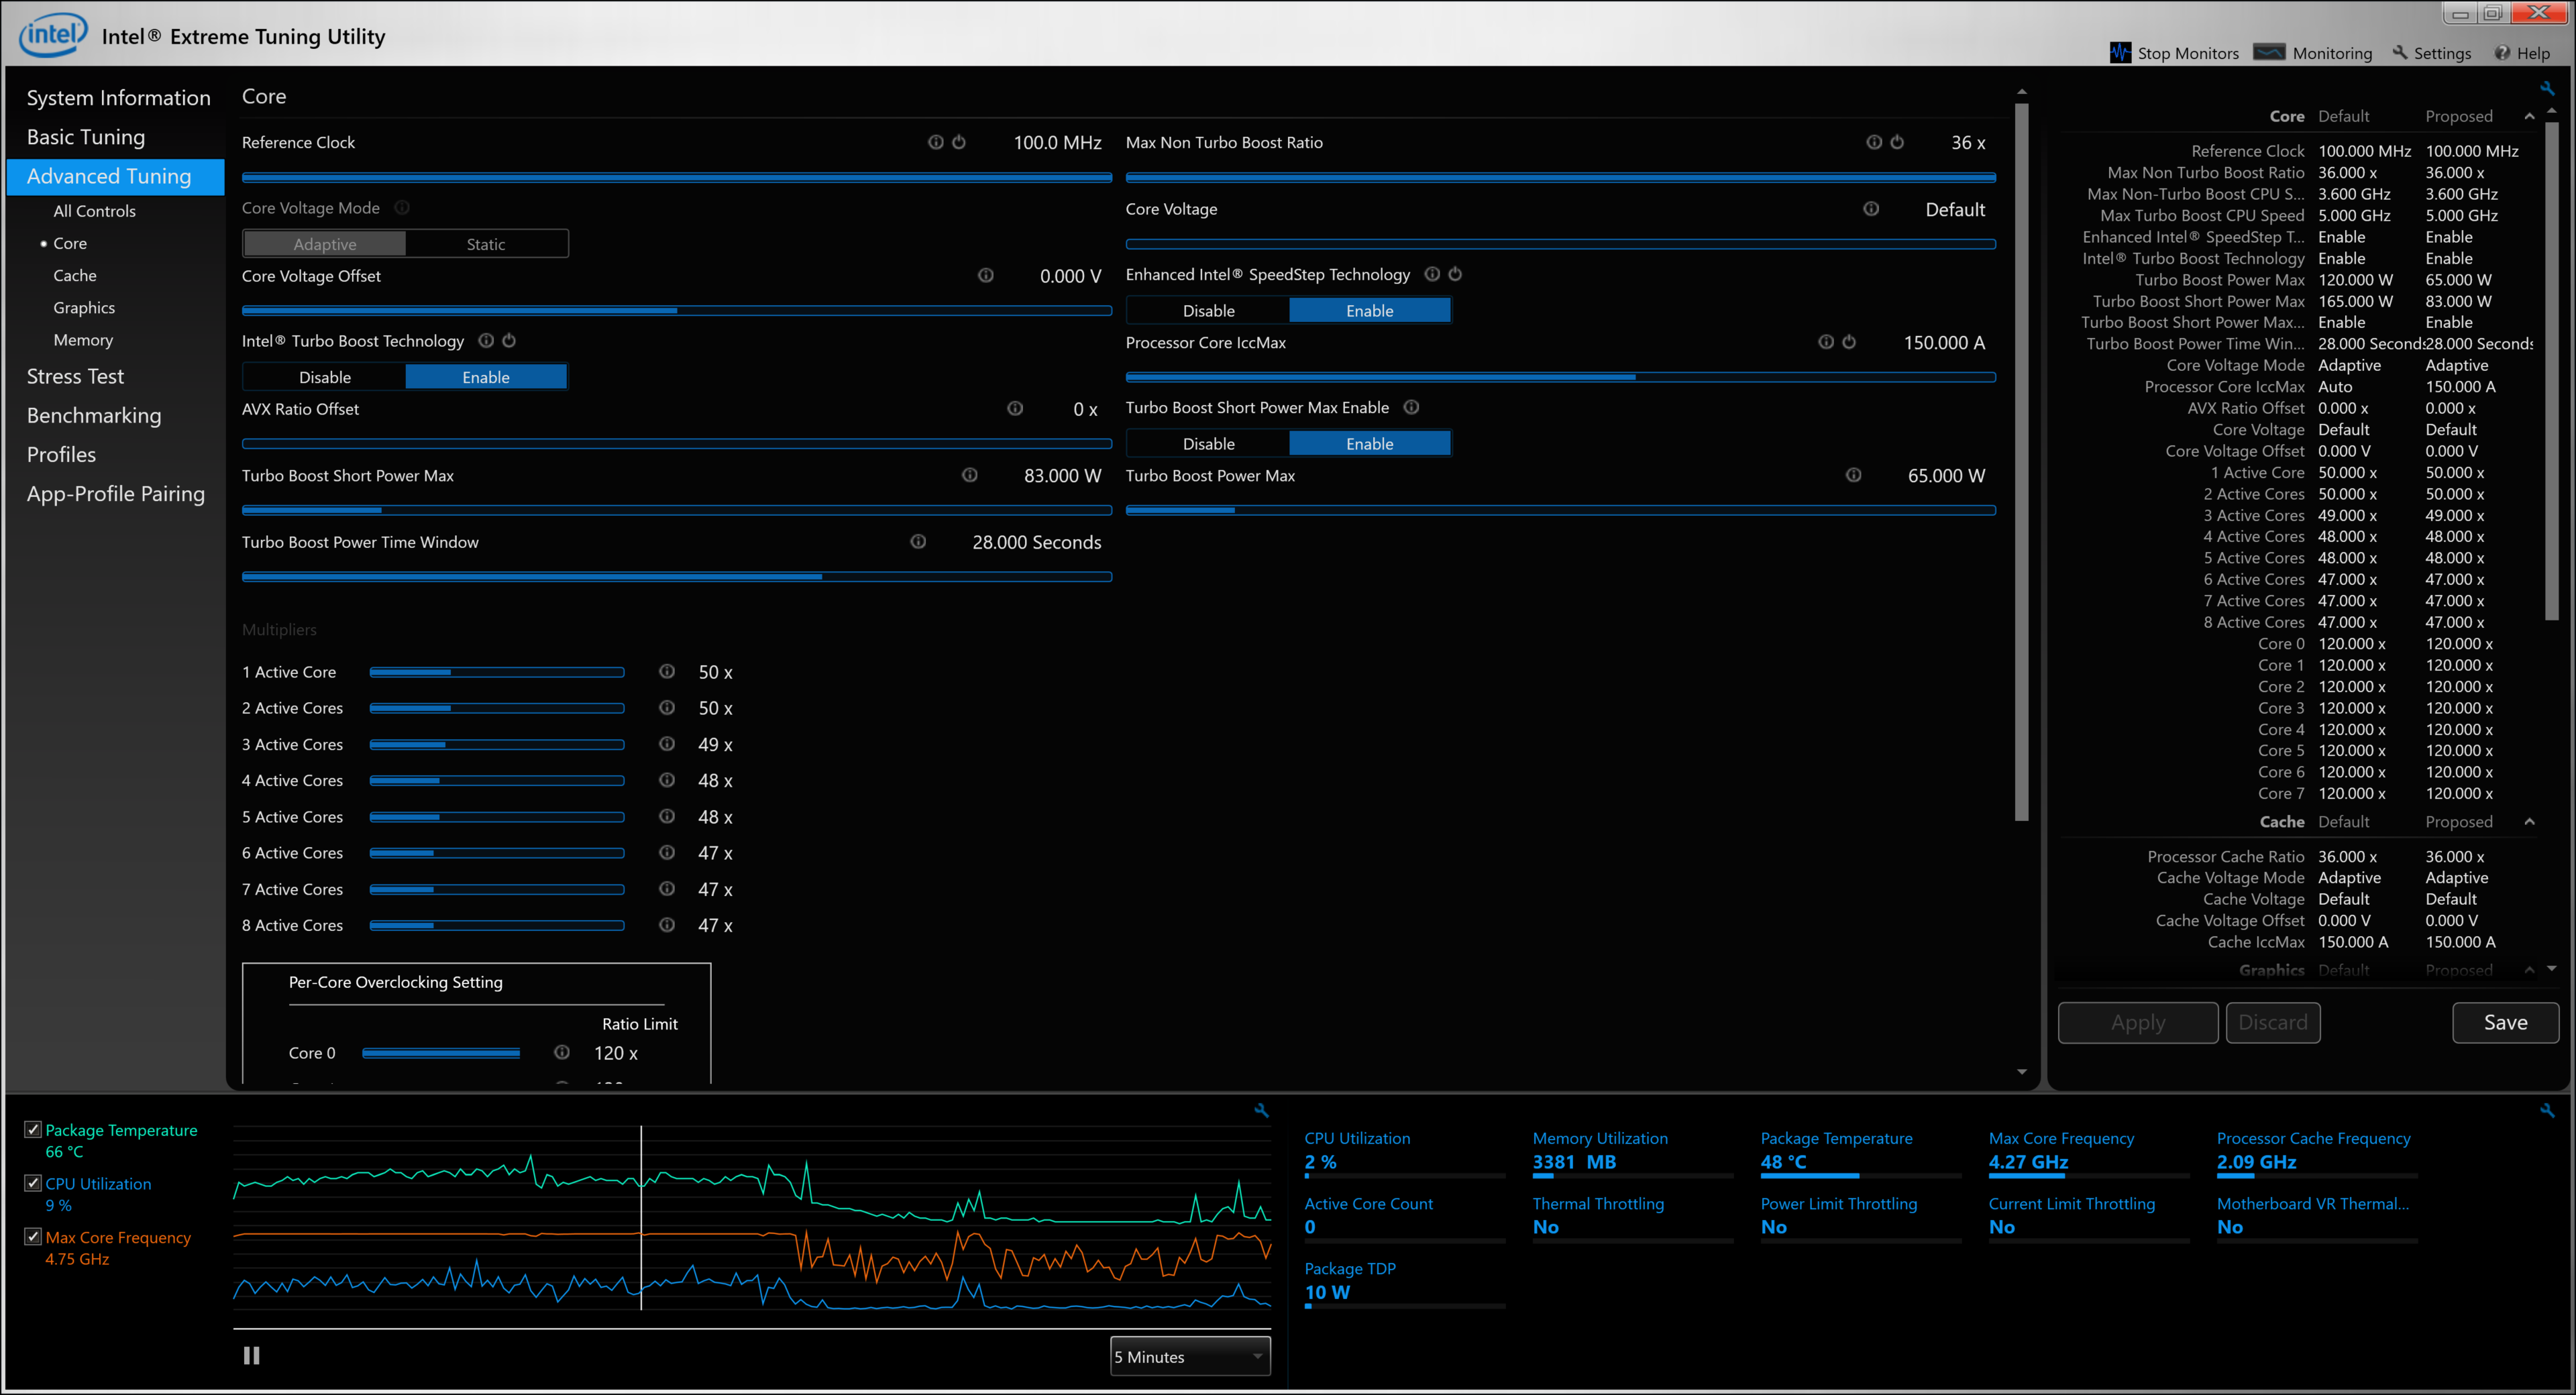Collapse the Graphics section in proposed settings panel
The image size is (2576, 1395).
click(x=2529, y=970)
